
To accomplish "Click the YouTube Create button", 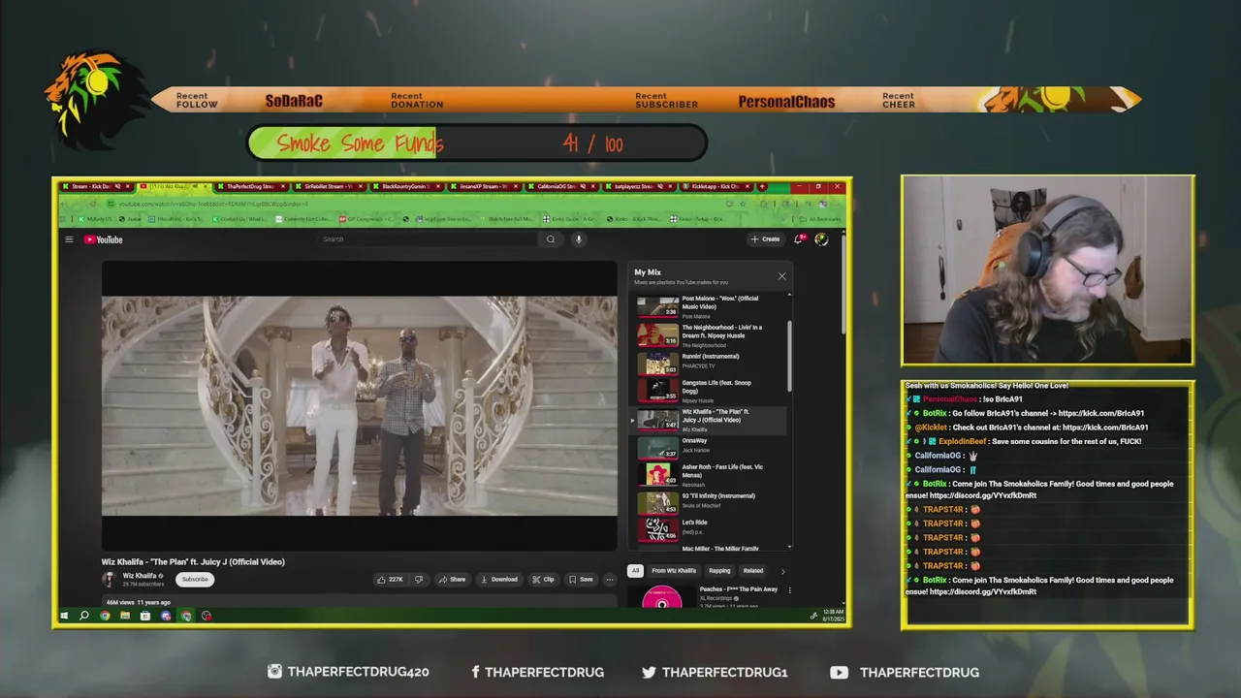I will (x=765, y=238).
